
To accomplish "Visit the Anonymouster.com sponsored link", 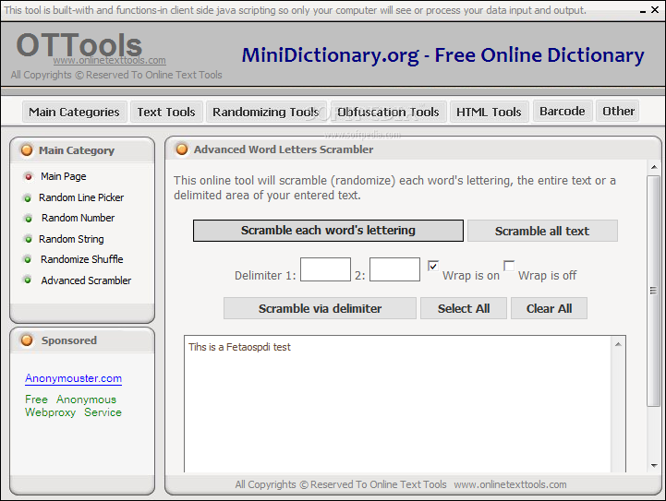I will coord(74,378).
